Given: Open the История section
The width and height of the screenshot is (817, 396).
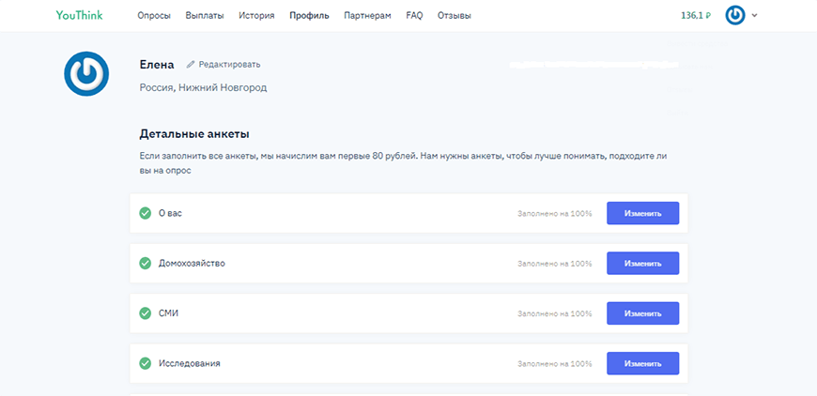Looking at the screenshot, I should pyautogui.click(x=256, y=16).
